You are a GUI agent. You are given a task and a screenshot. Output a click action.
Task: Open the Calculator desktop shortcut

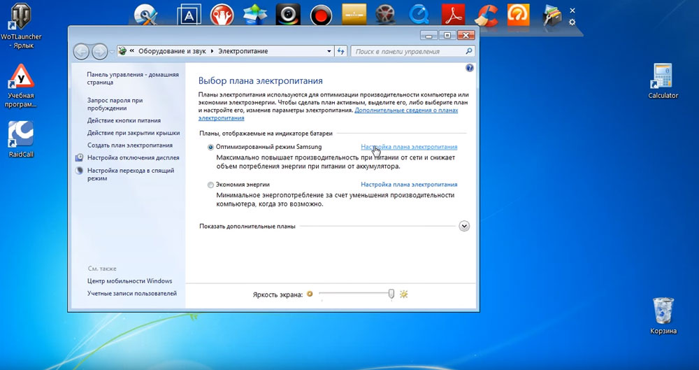coord(663,81)
